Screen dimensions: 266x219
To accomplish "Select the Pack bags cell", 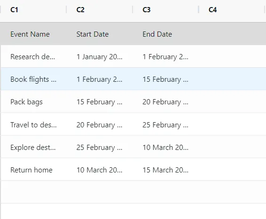I will 33,102.
